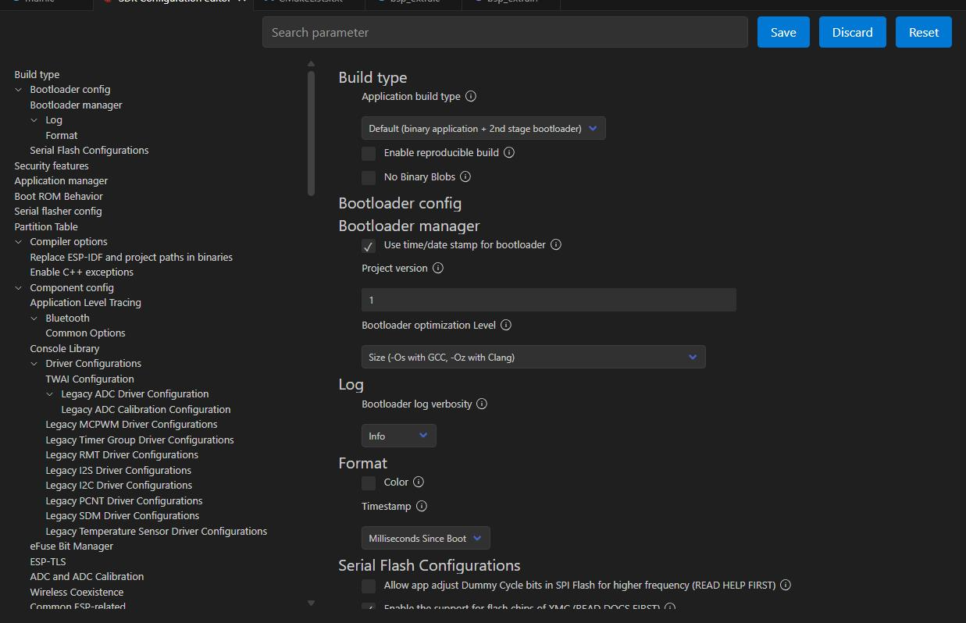The image size is (966, 623).
Task: Open the Milliseconds Since Boot timestamp dropdown
Action: 426,538
